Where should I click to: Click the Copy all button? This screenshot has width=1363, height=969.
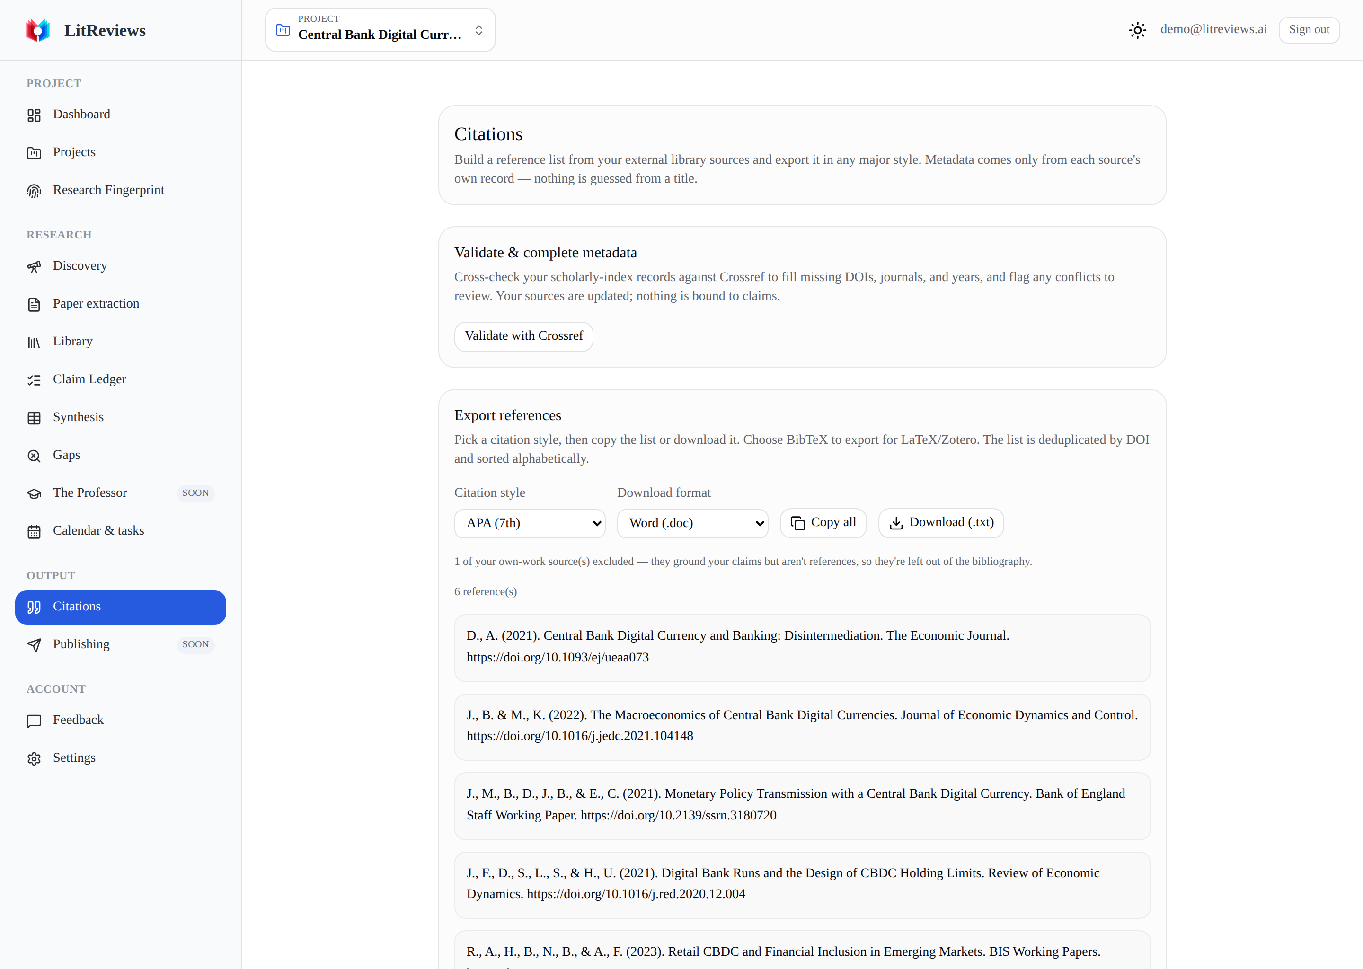point(823,523)
